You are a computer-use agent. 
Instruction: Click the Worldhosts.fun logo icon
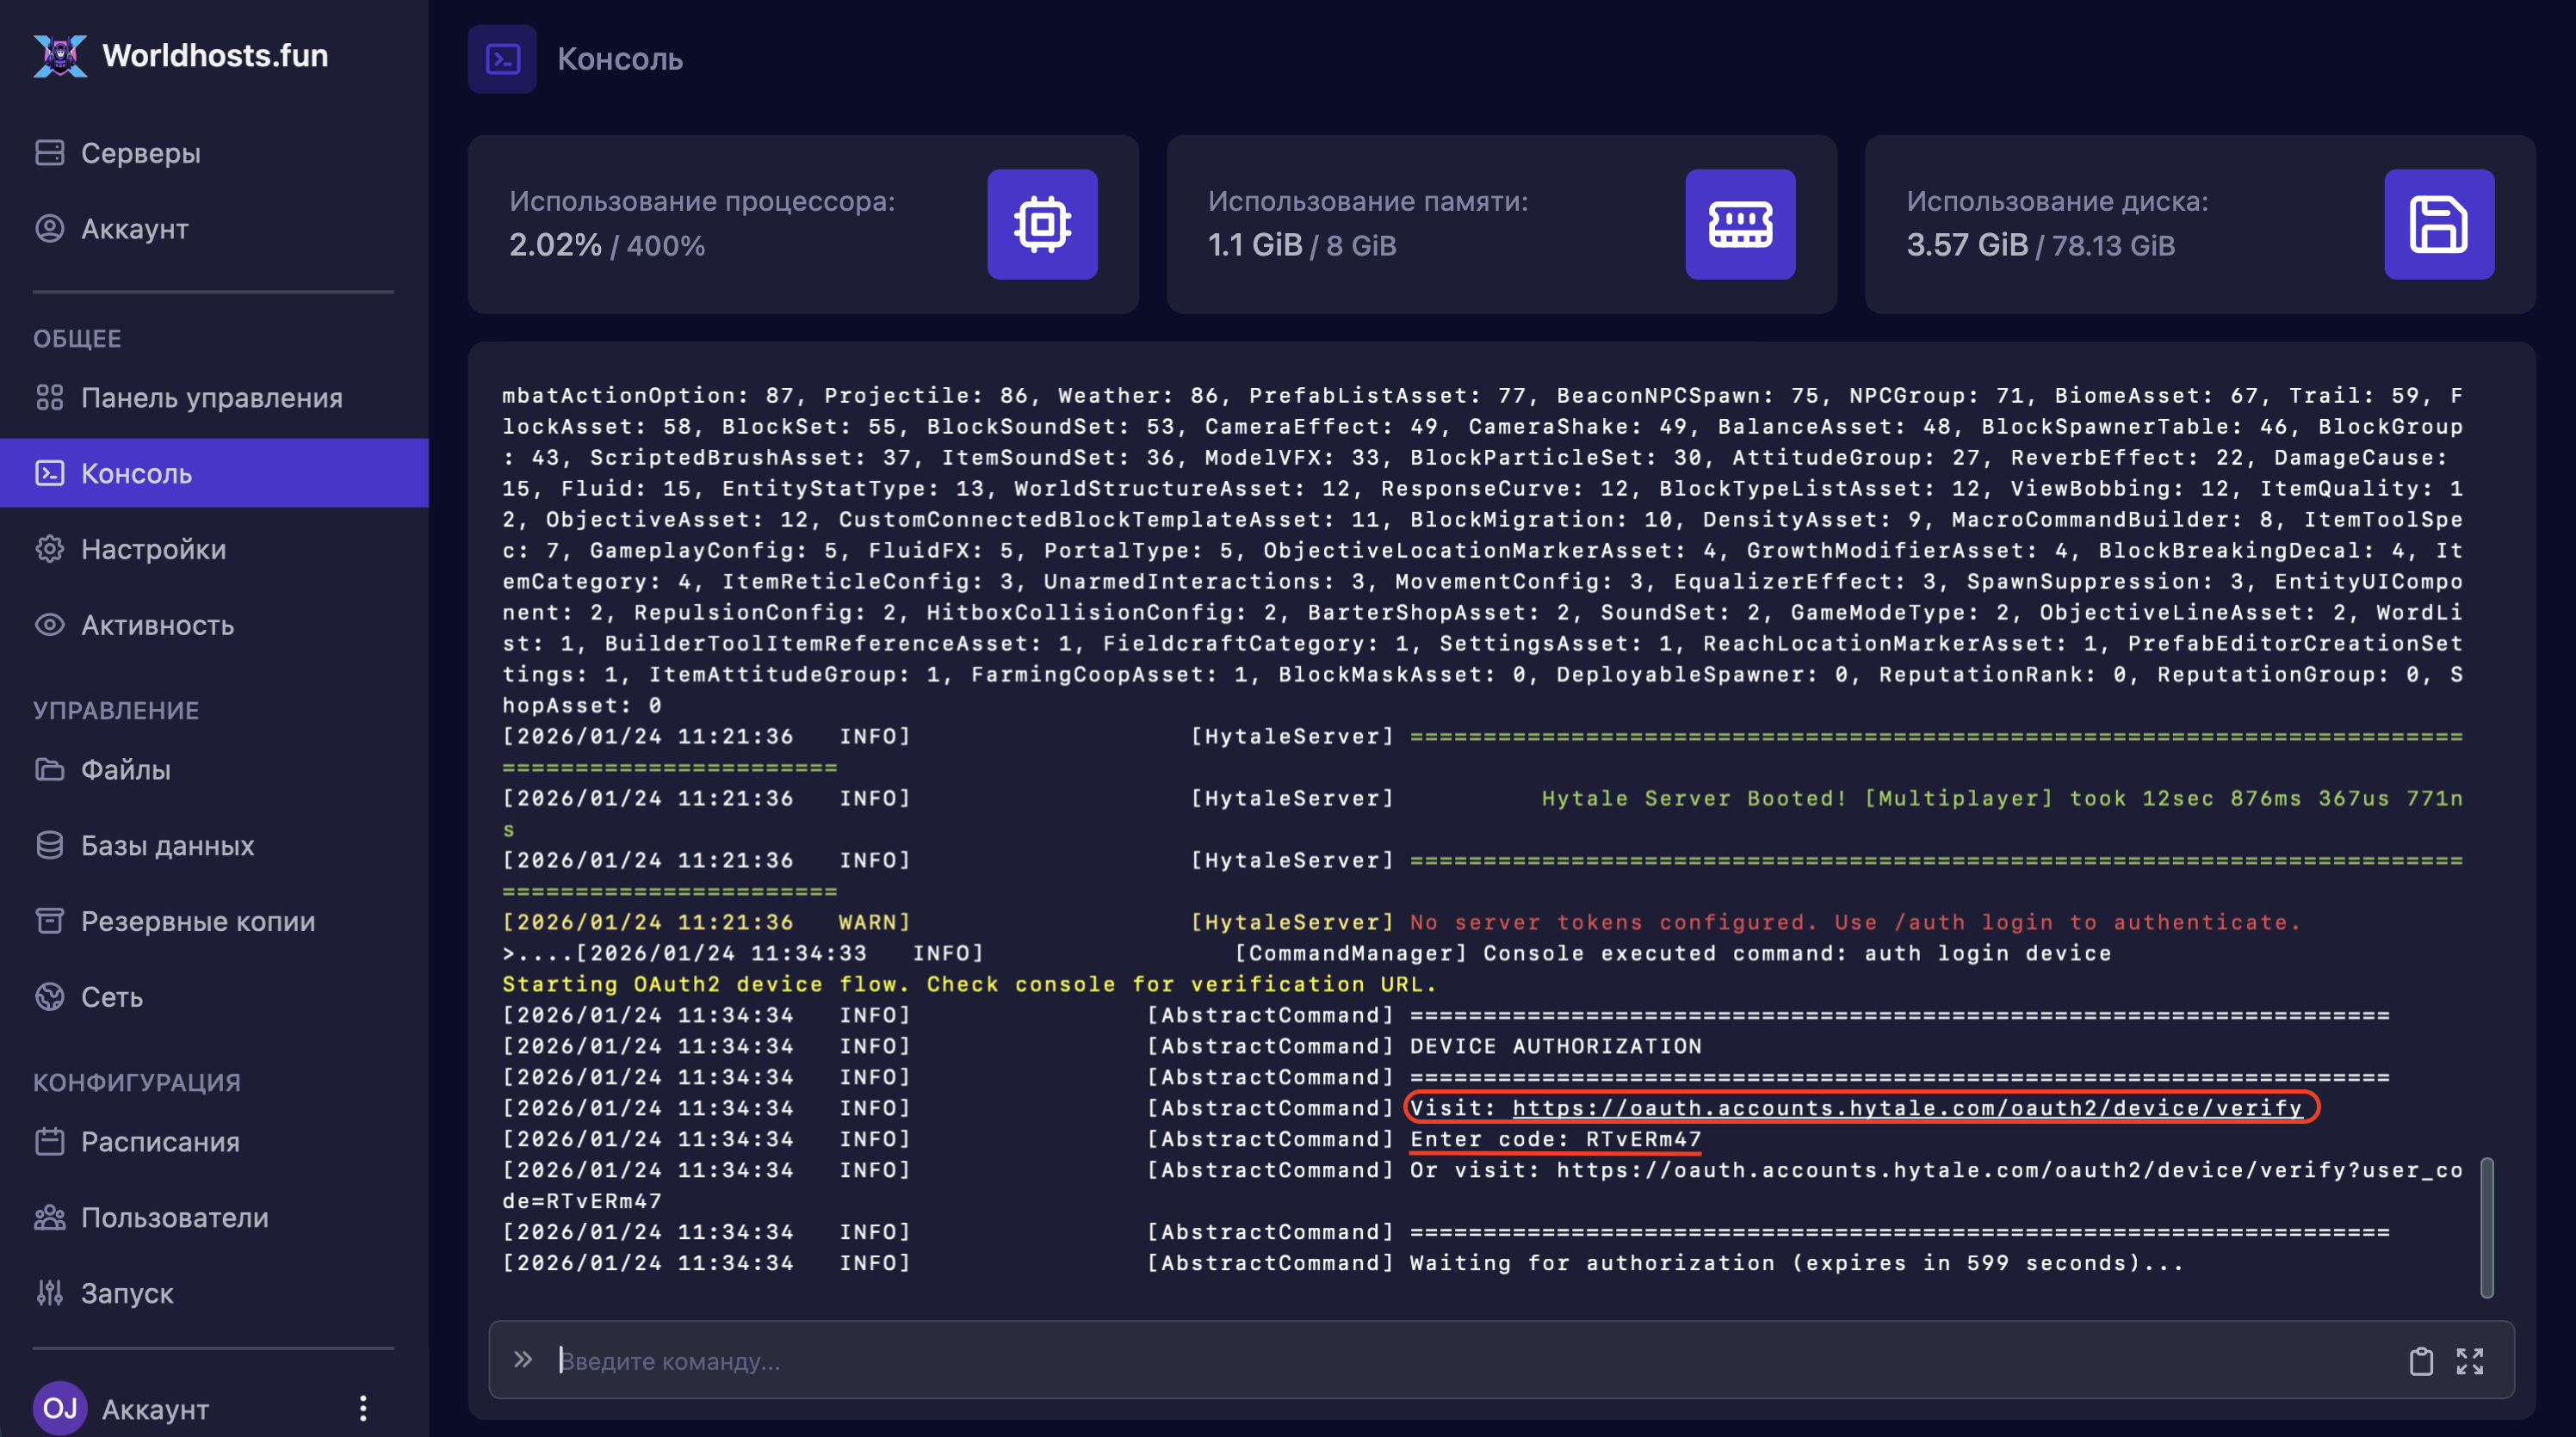tap(60, 55)
